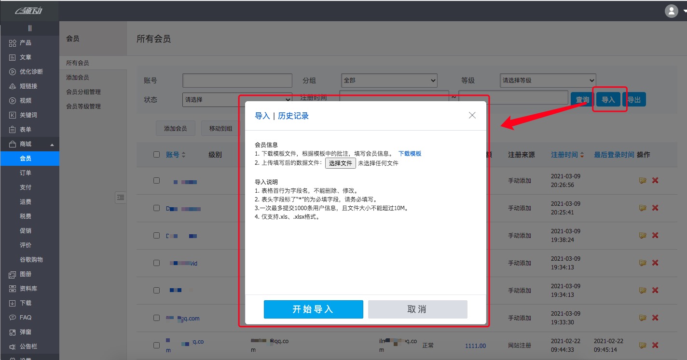Open the 短链接 section in sidebar
687x360 pixels.
(x=22, y=86)
